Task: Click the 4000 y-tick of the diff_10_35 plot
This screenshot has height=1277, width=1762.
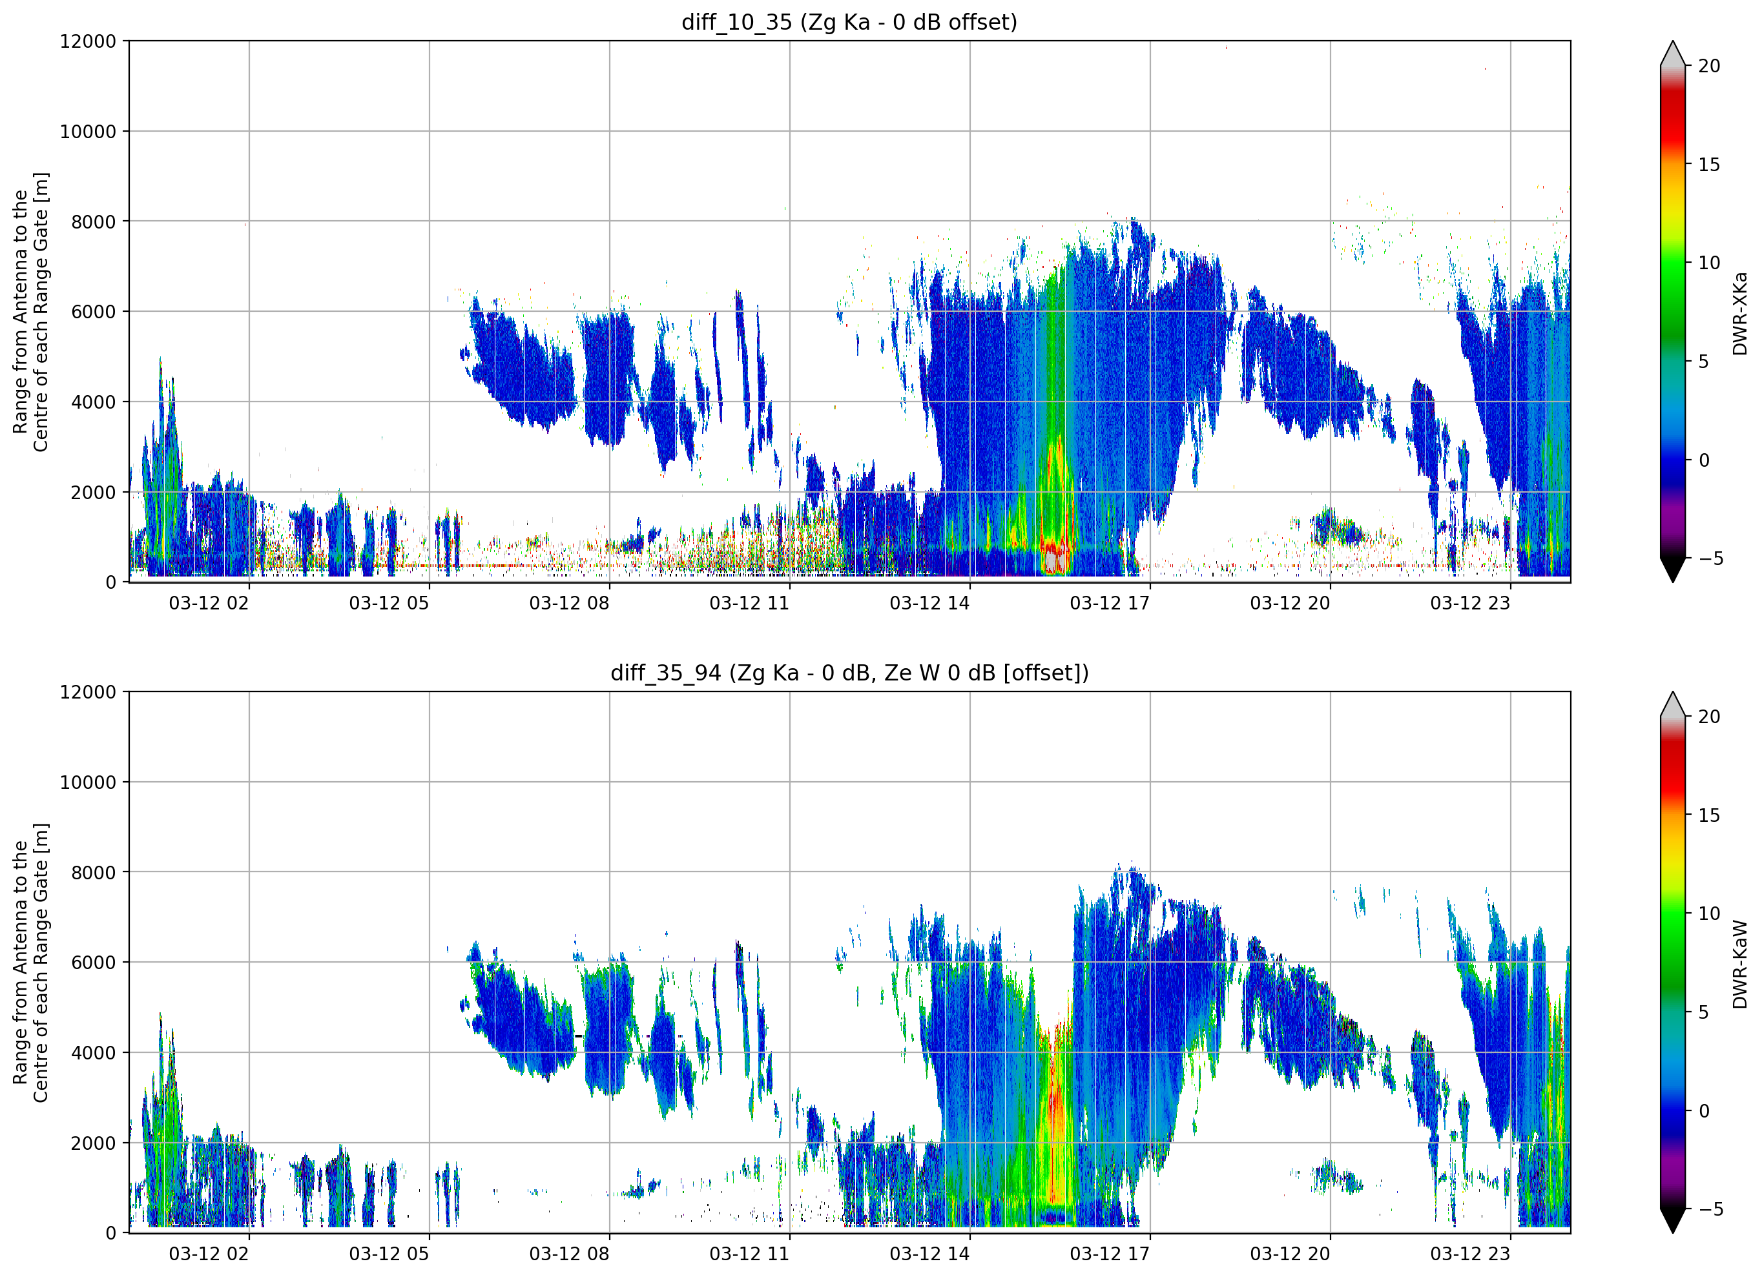Action: point(93,402)
